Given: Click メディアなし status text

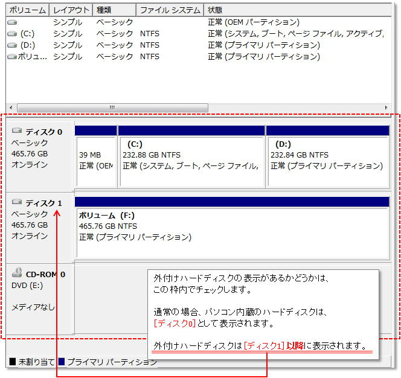Looking at the screenshot, I should click(33, 307).
